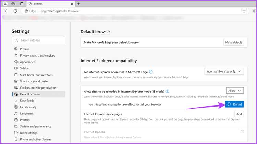Screen dimensions: 257x144
Task: Click the Cookies and site permissions icon
Action: (x=16, y=87)
